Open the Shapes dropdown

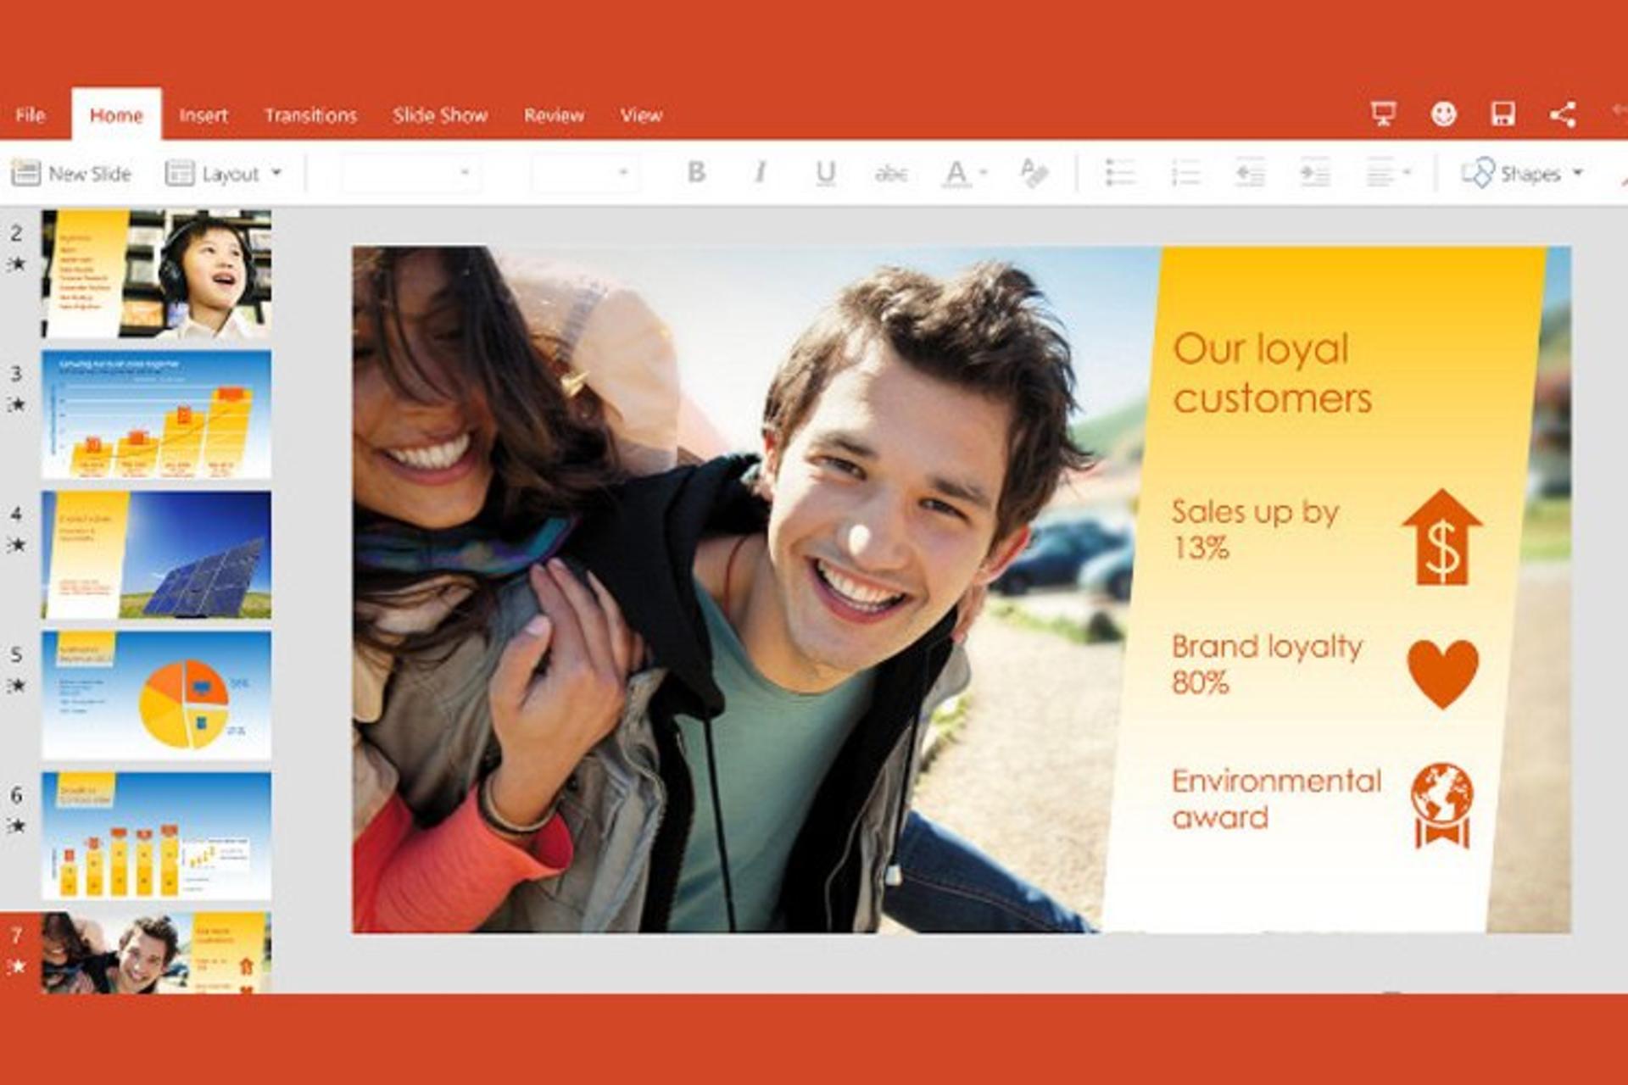[1521, 174]
